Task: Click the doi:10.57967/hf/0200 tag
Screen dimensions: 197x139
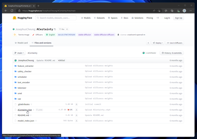Action: [x=67, y=35]
